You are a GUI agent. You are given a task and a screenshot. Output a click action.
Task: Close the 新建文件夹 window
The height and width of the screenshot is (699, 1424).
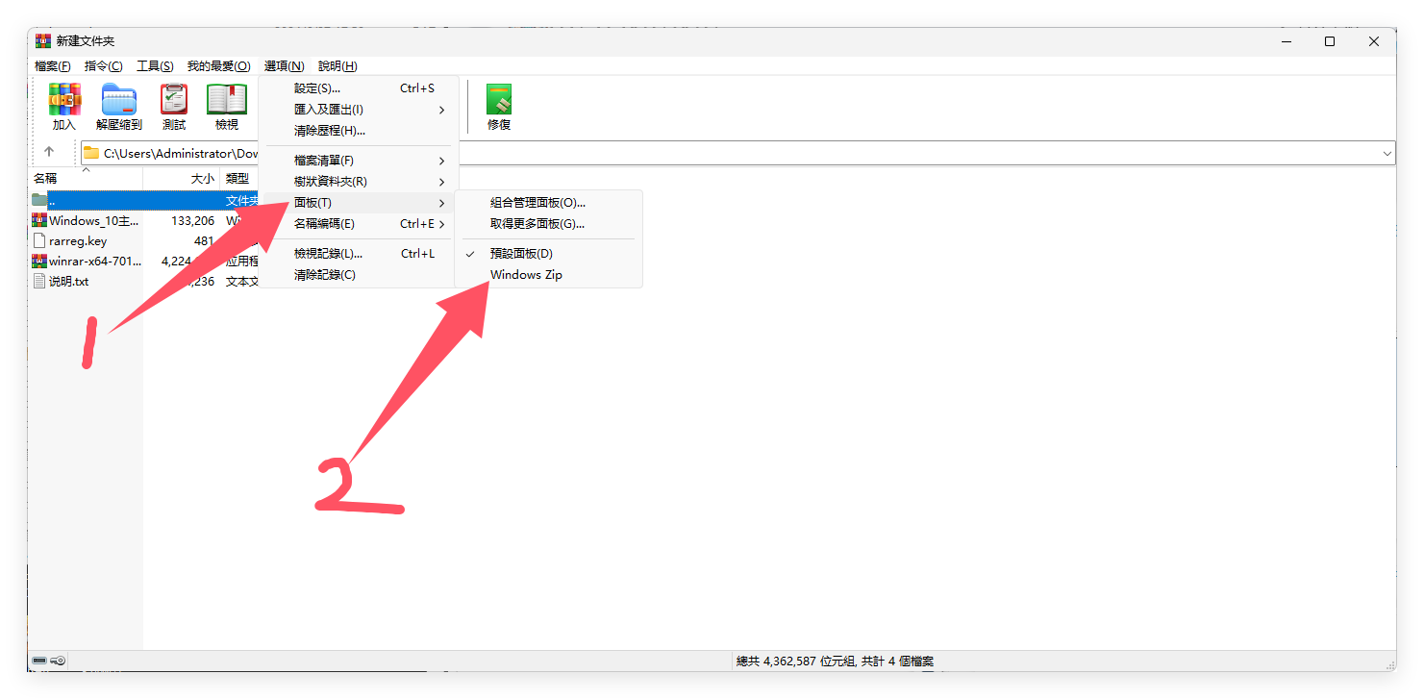pos(1374,41)
